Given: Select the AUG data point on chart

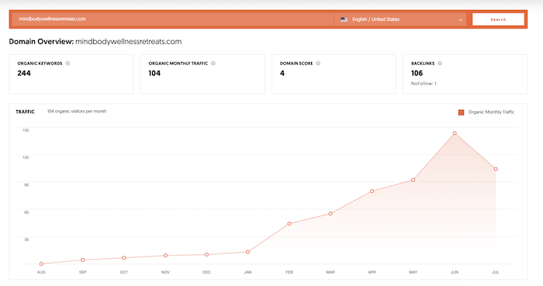Looking at the screenshot, I should 42,264.
